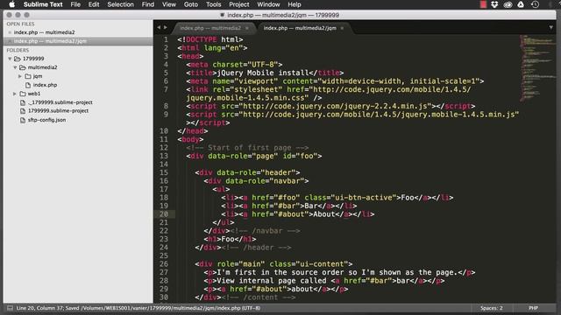This screenshot has width=561, height=315.
Task: Open index.php in the multimedia2 folder
Action: point(45,85)
